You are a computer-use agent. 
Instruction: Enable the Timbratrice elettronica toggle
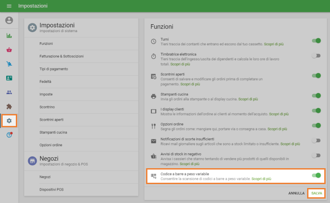point(316,56)
